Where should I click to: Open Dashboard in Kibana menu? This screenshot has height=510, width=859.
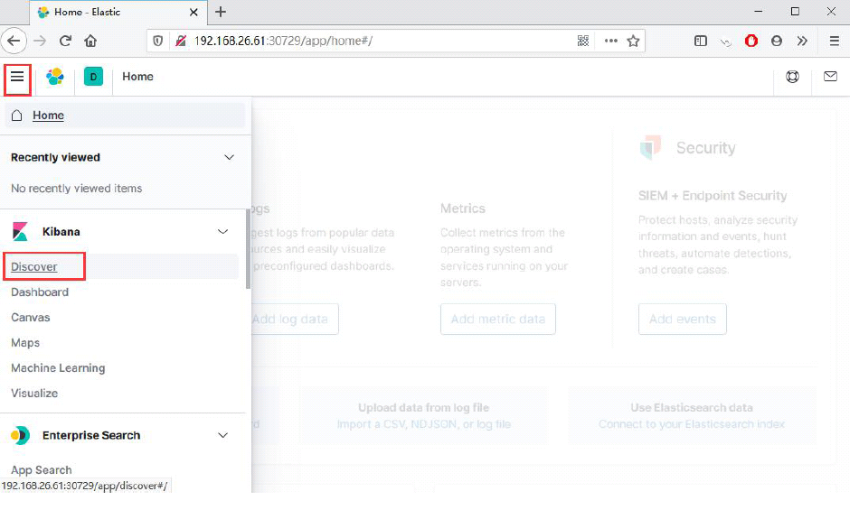tap(40, 292)
